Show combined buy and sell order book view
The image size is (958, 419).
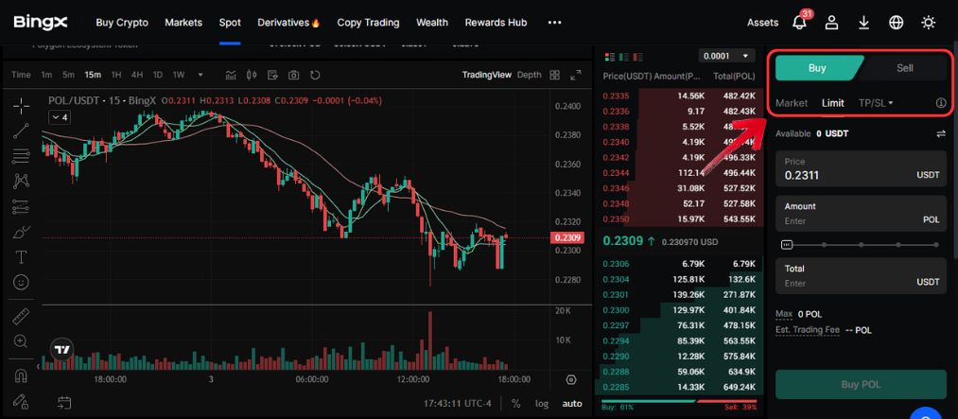[x=609, y=57]
